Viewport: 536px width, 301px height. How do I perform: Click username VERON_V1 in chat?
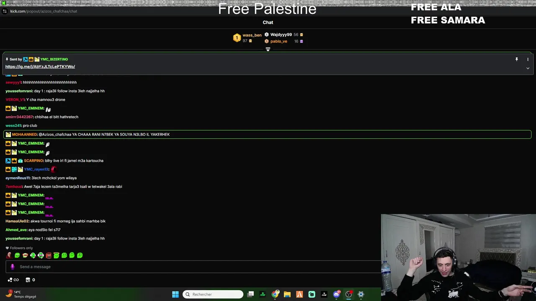pyautogui.click(x=15, y=99)
